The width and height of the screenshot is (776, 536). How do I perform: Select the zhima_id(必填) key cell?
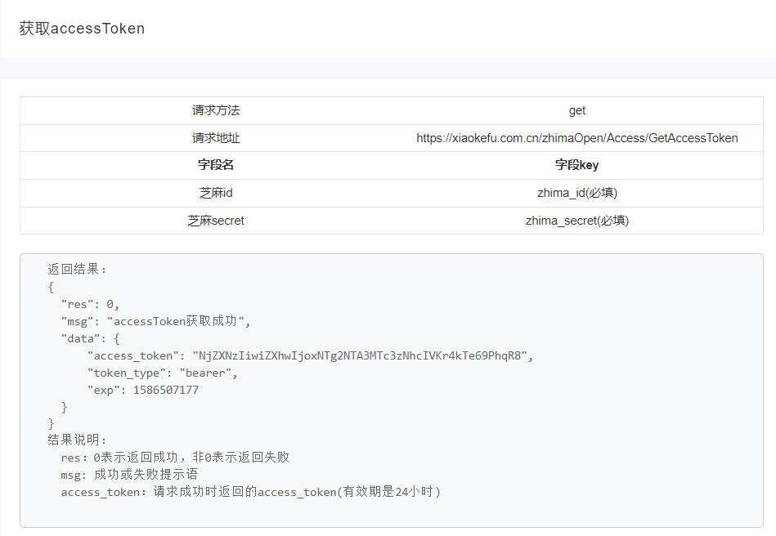[577, 193]
